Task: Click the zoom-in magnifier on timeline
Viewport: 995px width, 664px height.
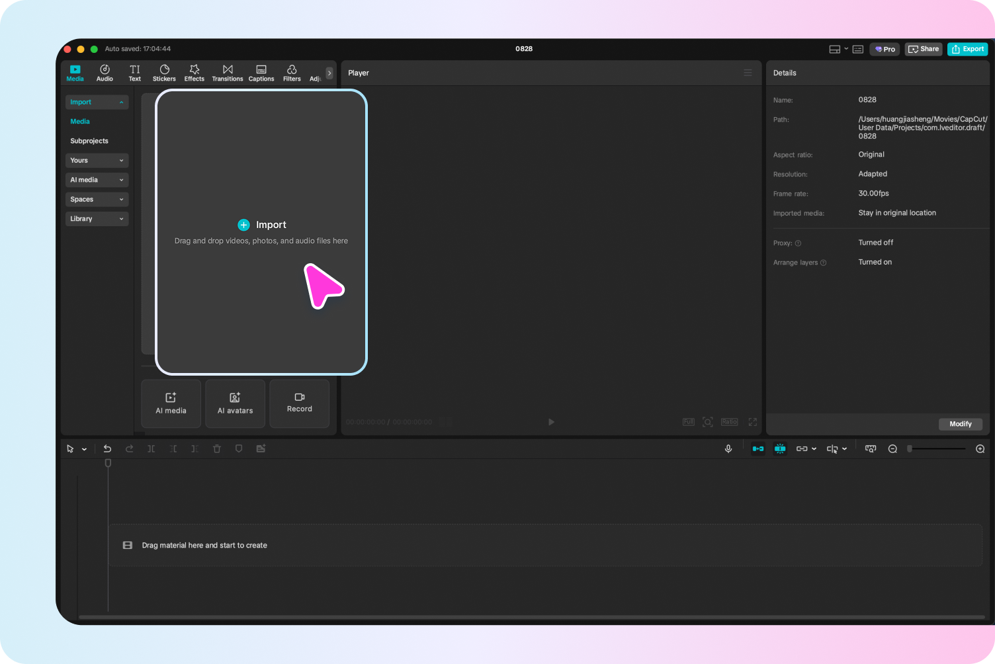Action: click(x=980, y=449)
